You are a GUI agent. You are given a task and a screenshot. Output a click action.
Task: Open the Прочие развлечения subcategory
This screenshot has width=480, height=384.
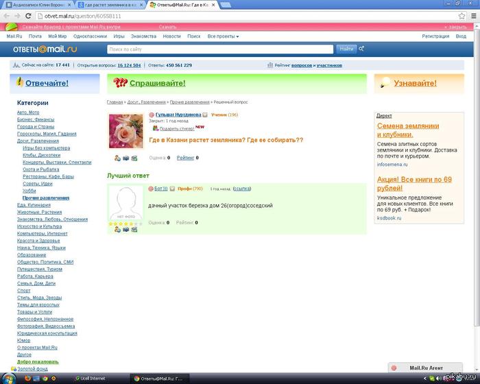pyautogui.click(x=46, y=197)
